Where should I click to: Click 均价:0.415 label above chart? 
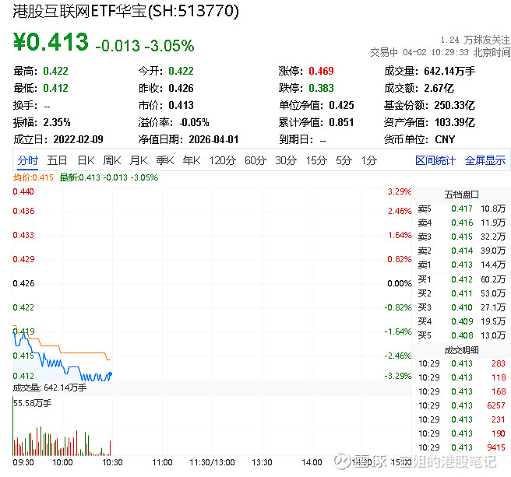[33, 177]
